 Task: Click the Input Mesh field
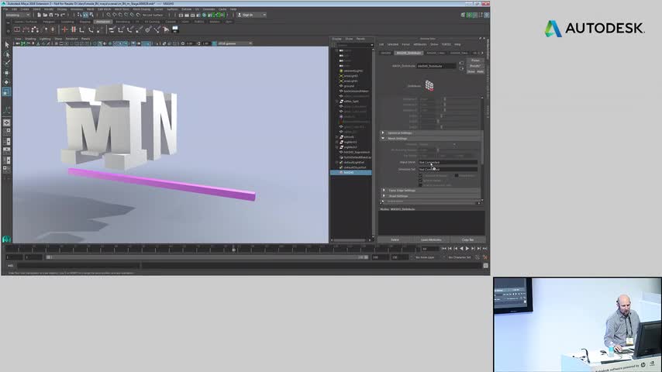(447, 162)
